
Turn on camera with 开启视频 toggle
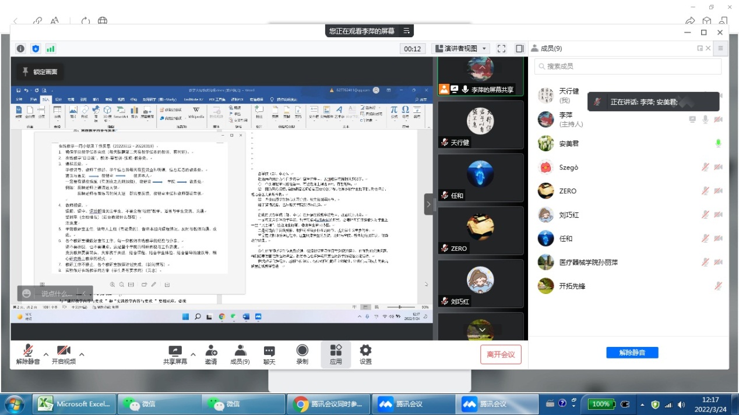pyautogui.click(x=64, y=351)
